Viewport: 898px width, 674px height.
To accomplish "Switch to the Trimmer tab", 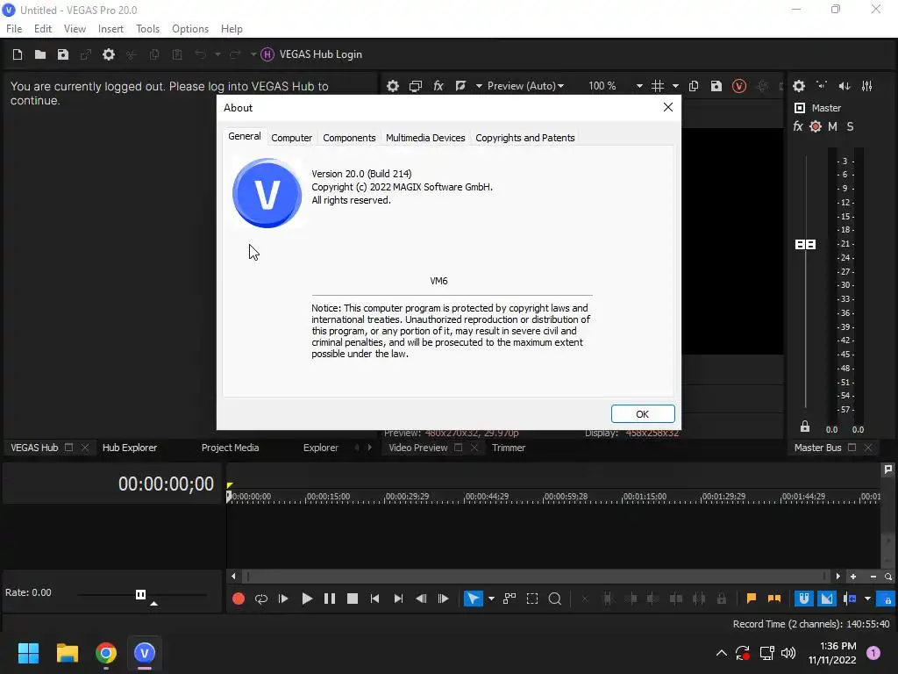I will (508, 448).
